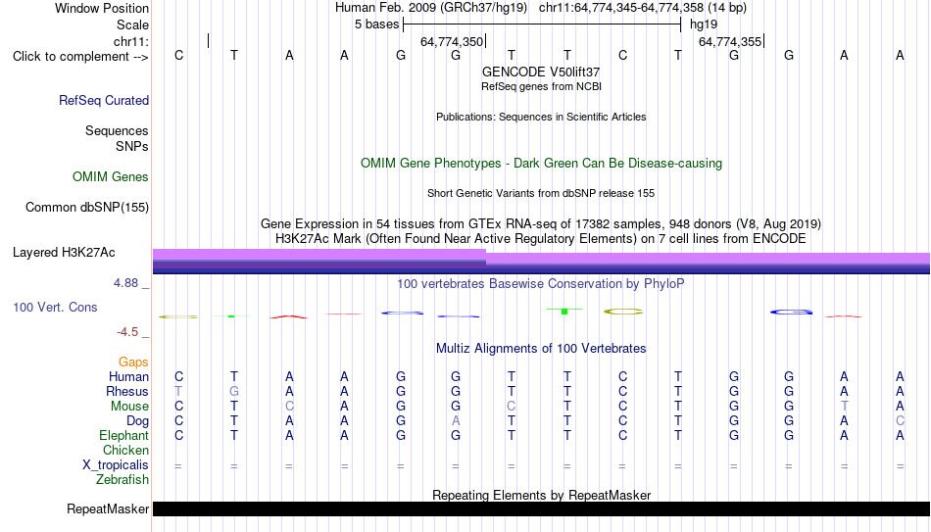Open the 100 Vert. Cons track label

pyautogui.click(x=55, y=307)
